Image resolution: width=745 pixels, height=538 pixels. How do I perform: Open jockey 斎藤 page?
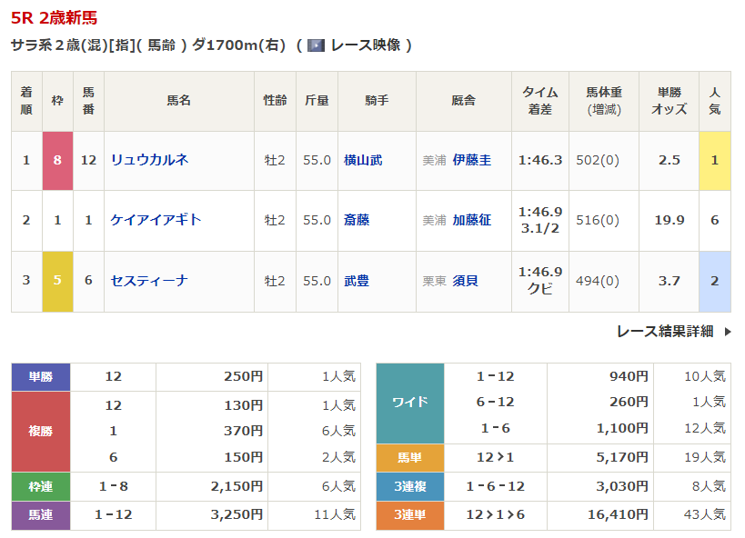pyautogui.click(x=357, y=220)
